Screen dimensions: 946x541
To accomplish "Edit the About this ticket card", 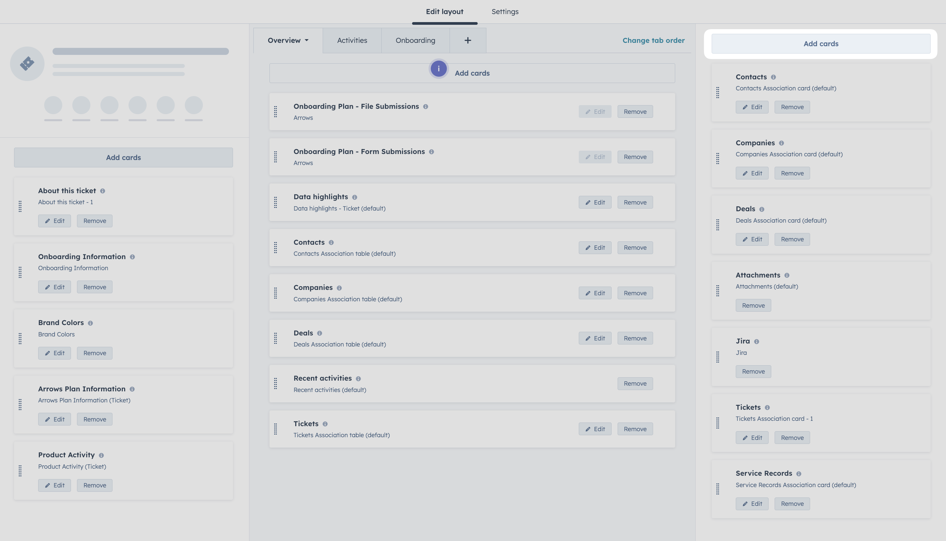I will tap(54, 221).
